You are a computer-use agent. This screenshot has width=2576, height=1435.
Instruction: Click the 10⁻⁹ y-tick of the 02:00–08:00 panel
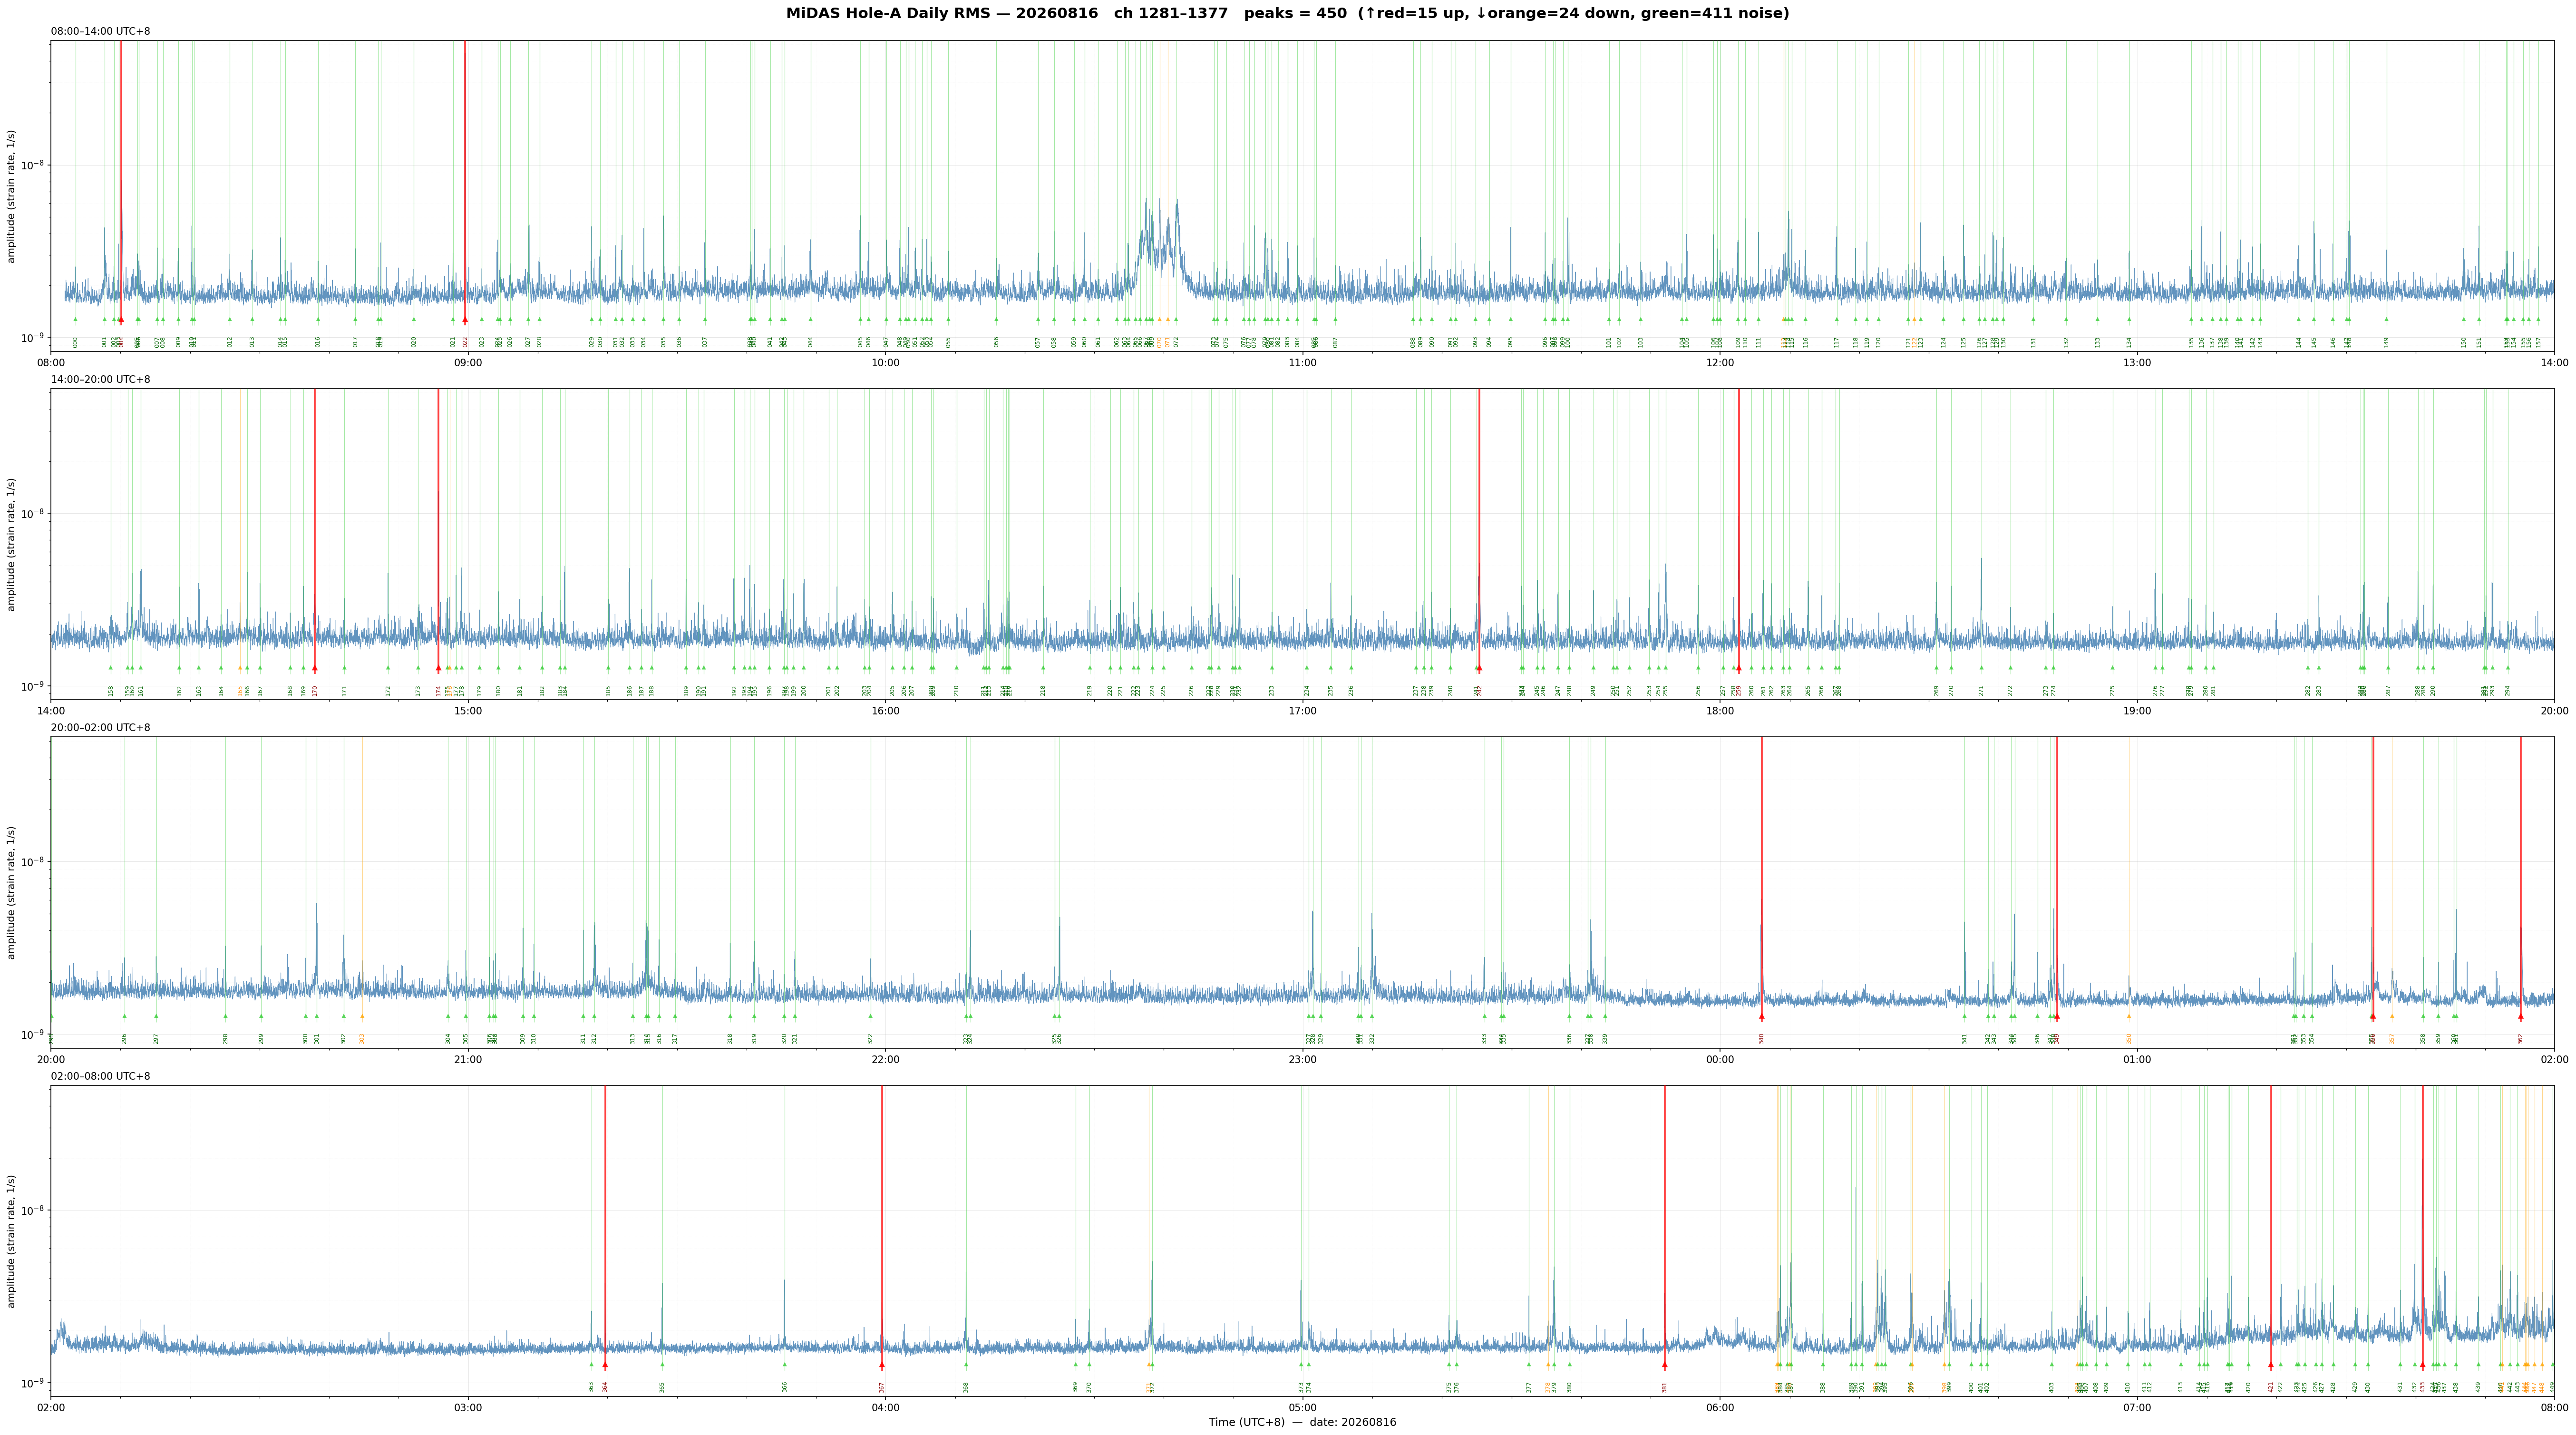click(33, 1382)
